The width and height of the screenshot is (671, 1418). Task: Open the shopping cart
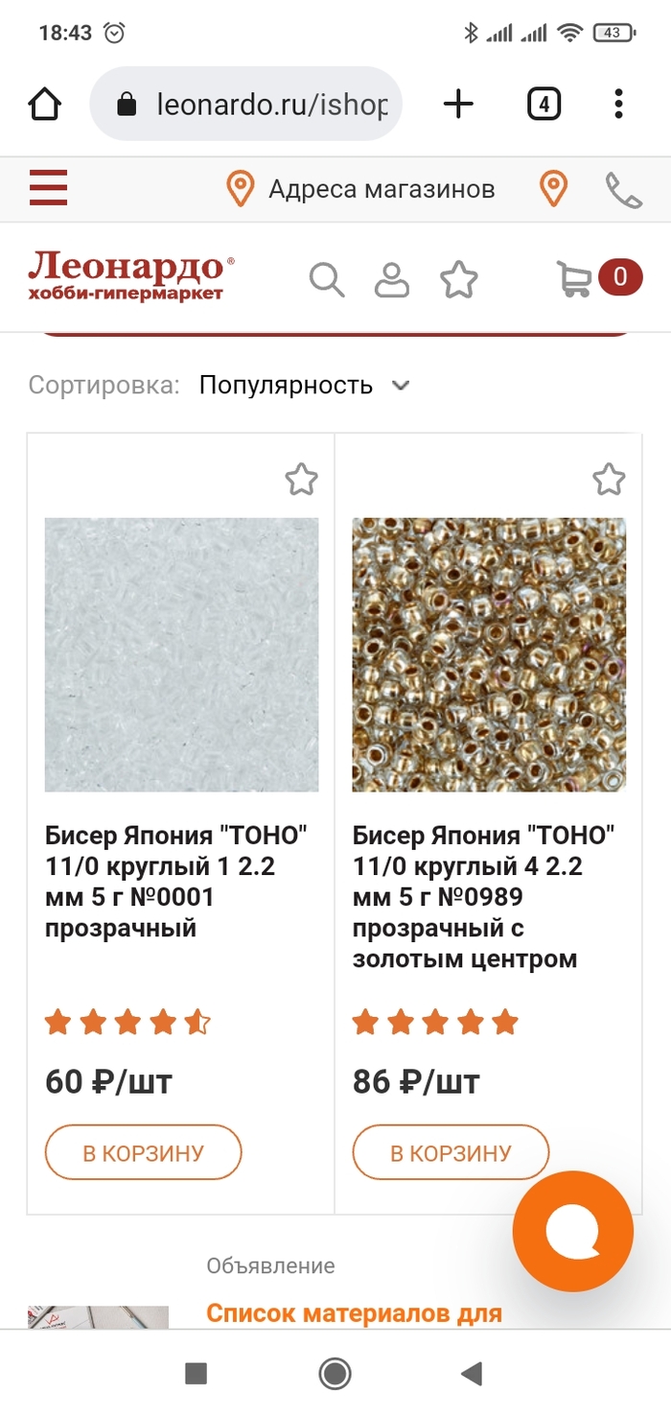click(x=575, y=278)
